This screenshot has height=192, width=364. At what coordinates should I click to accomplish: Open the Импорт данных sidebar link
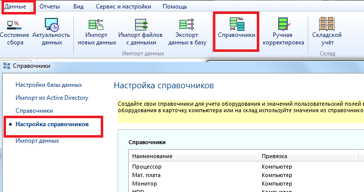click(37, 141)
